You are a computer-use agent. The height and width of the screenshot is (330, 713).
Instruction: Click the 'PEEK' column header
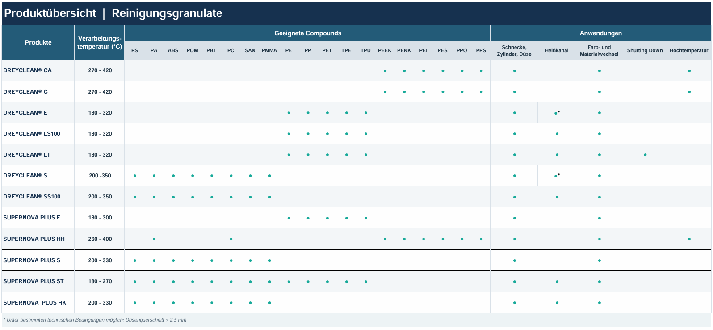tap(385, 50)
